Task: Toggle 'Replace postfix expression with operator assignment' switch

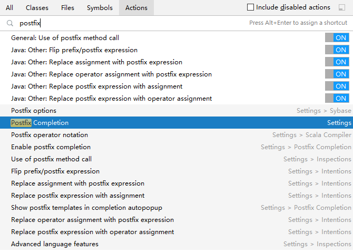Action: [337, 99]
